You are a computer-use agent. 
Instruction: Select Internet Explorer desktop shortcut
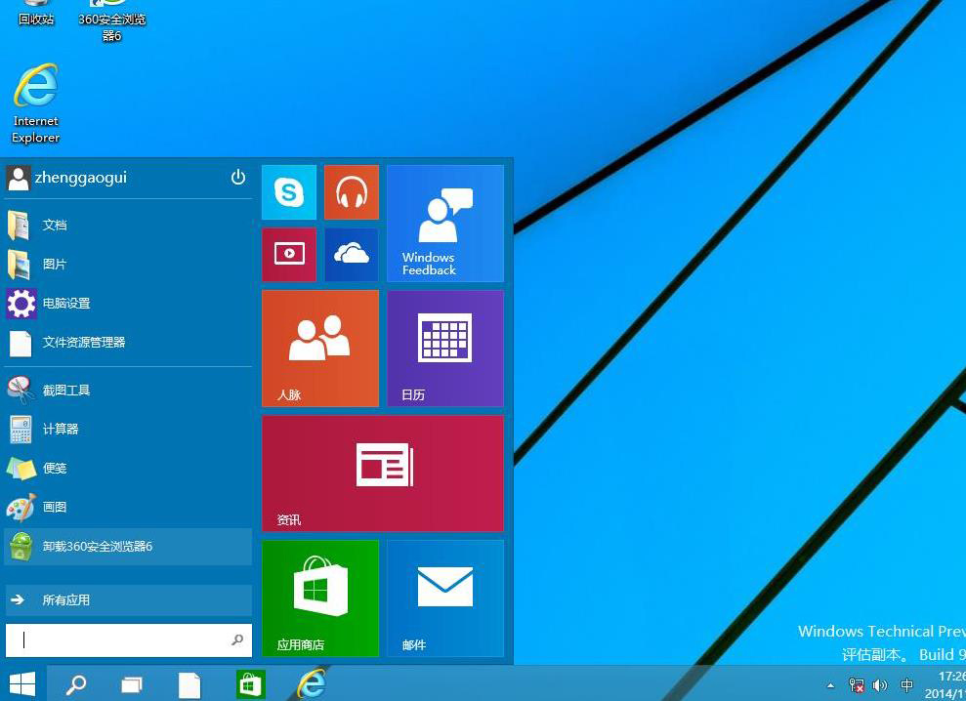click(x=36, y=103)
